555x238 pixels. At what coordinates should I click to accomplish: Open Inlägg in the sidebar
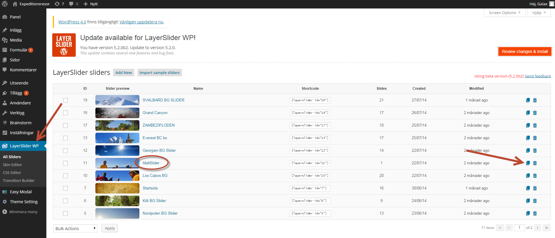coord(16,30)
